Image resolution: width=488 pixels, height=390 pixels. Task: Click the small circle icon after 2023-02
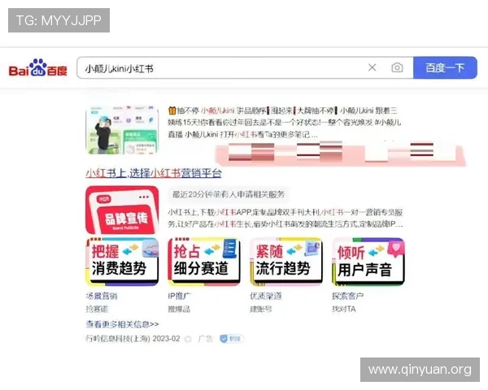pos(188,339)
